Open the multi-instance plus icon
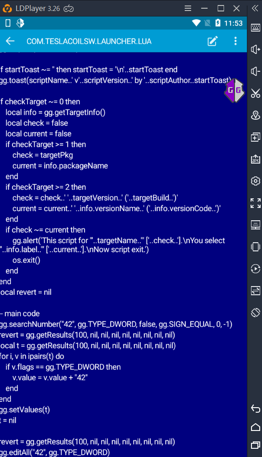The image size is (262, 457). [x=256, y=137]
